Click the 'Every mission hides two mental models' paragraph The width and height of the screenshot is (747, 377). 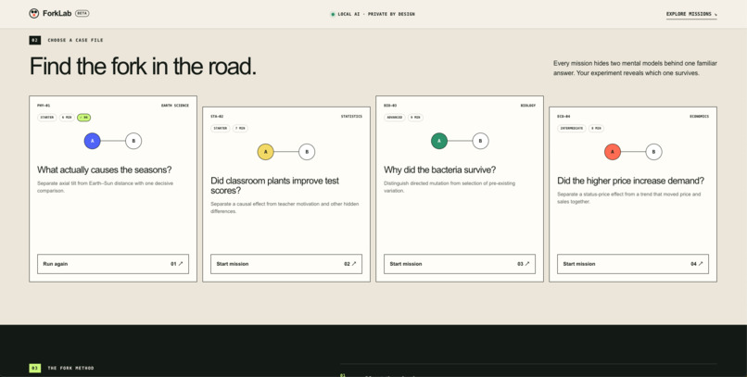click(635, 68)
